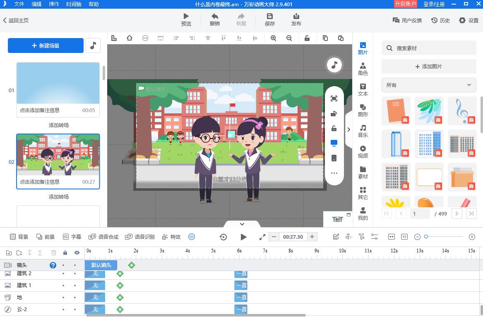Start 语音合成 speech synthesis
Image resolution: width=483 pixels, height=319 pixels.
105,237
